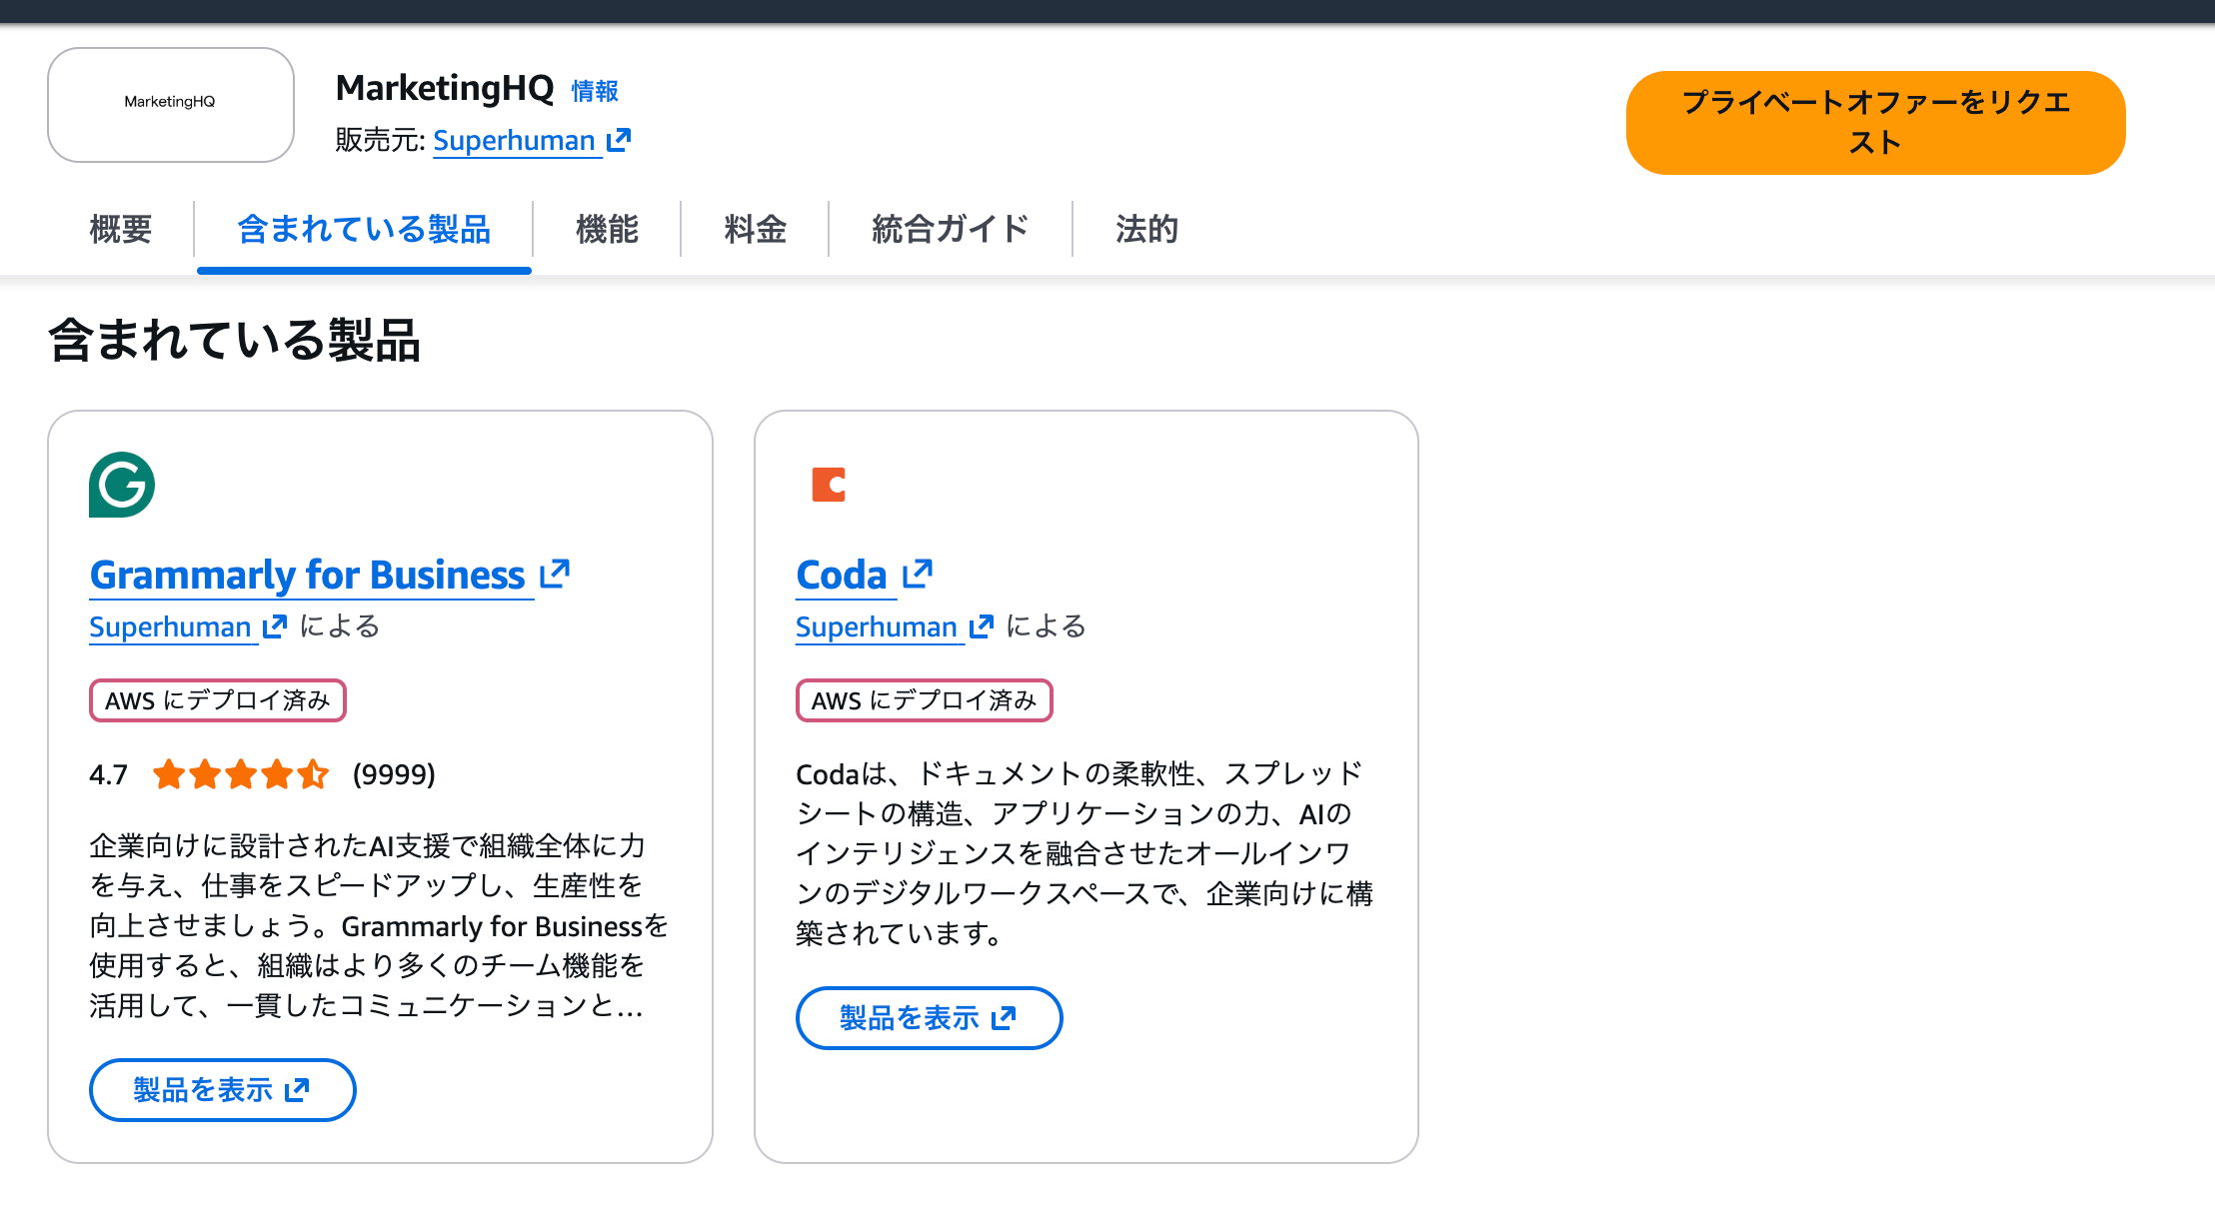Viewport: 2215px width, 1219px height.
Task: Click the 情報 link beside MarketingHQ
Action: pyautogui.click(x=595, y=91)
